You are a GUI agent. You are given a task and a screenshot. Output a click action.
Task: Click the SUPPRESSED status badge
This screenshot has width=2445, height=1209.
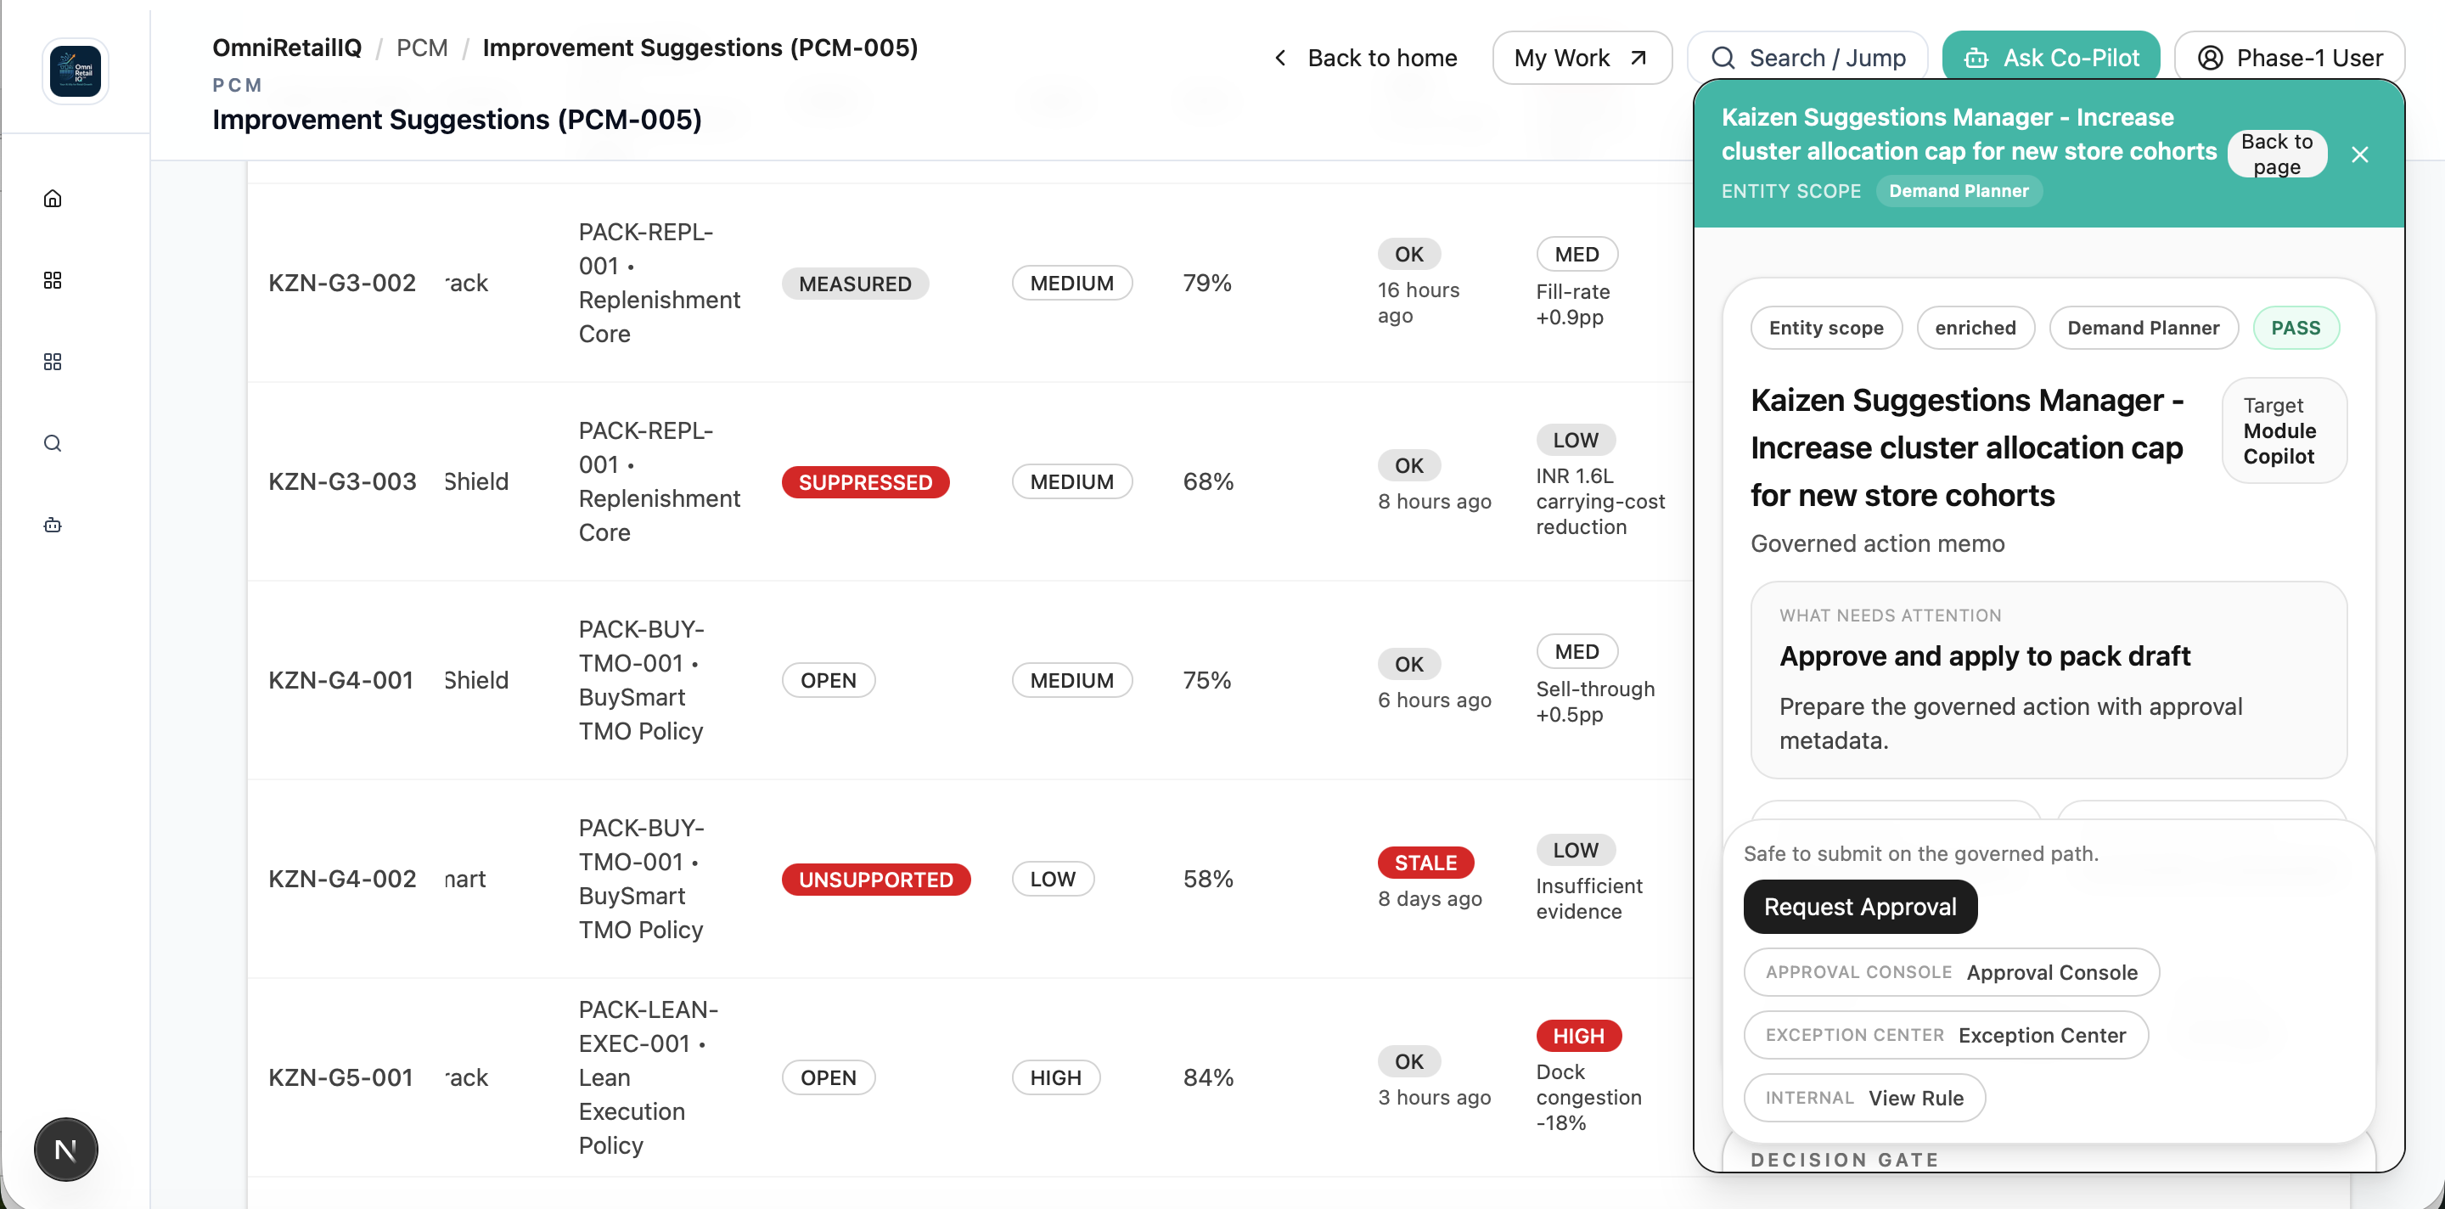click(865, 481)
